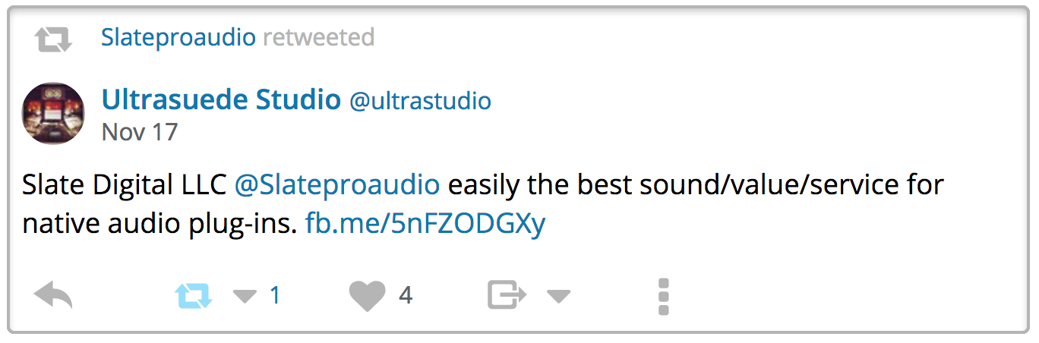Open the Ultrasuede Studio display name
The image size is (1039, 343).
[220, 99]
